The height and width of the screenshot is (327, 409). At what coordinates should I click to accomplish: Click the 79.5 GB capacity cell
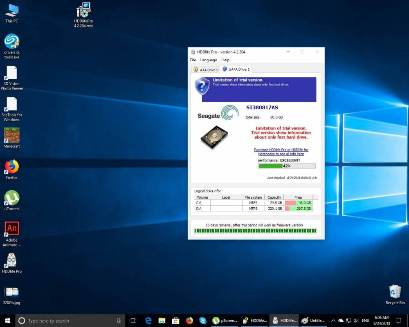pos(274,203)
